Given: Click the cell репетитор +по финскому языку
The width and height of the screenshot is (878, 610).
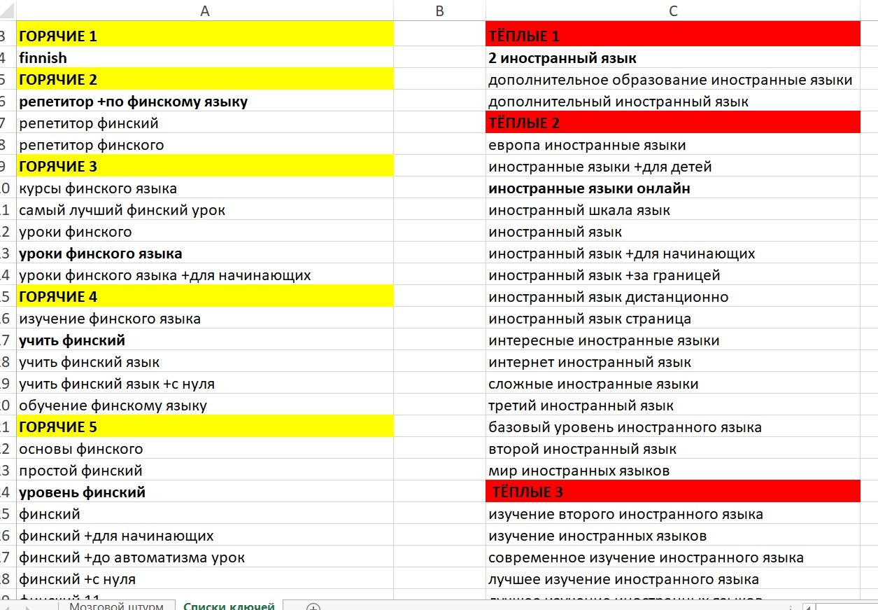Looking at the screenshot, I should [x=205, y=101].
